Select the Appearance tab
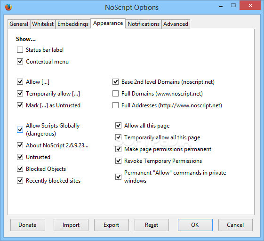Image resolution: width=264 pixels, height=241 pixels. (x=108, y=23)
